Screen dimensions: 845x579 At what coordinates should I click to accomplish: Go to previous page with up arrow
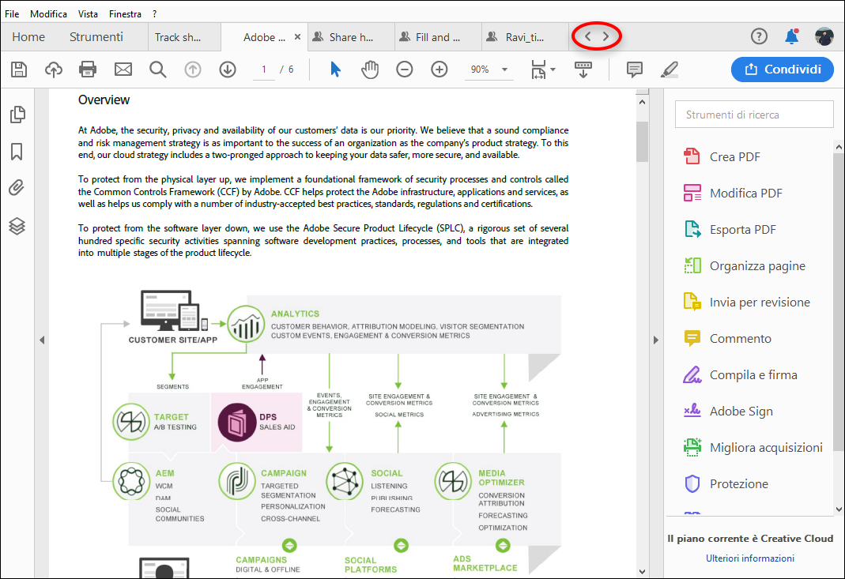[193, 70]
